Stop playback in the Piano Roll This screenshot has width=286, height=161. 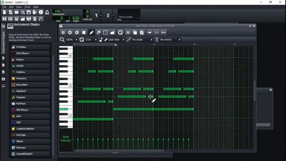tap(84, 33)
